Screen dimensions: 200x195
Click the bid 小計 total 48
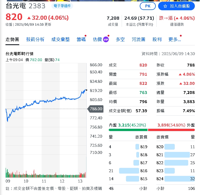(111, 188)
